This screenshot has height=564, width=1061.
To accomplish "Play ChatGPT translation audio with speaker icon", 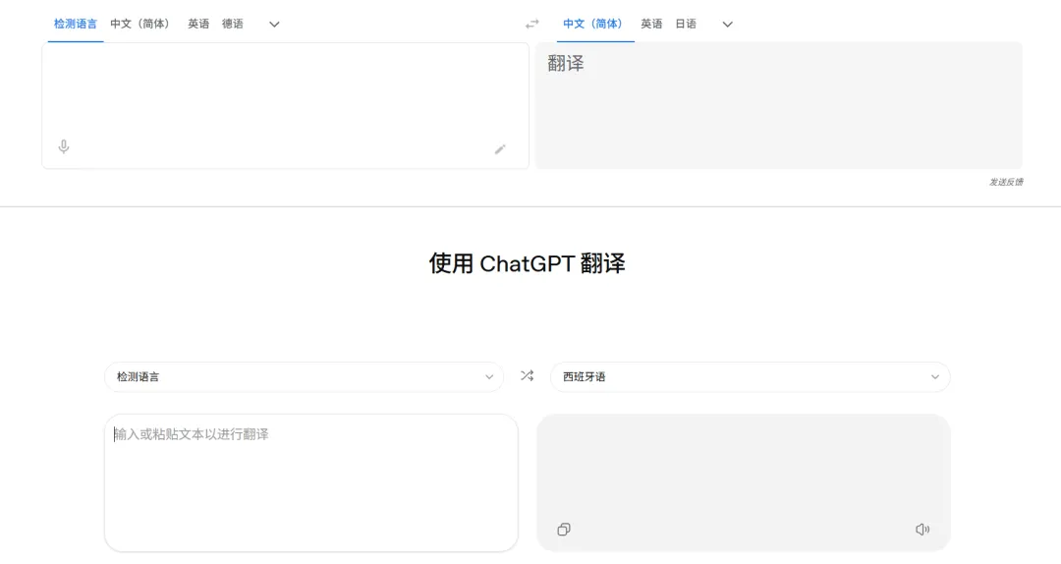I will [x=922, y=529].
